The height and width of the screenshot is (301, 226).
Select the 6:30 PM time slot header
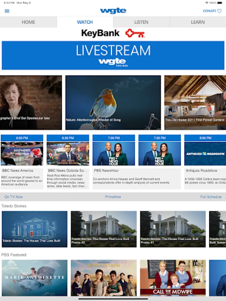[x=68, y=138]
